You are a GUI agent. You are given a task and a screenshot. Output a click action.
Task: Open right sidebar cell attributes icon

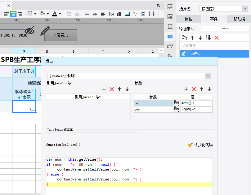[170, 7]
